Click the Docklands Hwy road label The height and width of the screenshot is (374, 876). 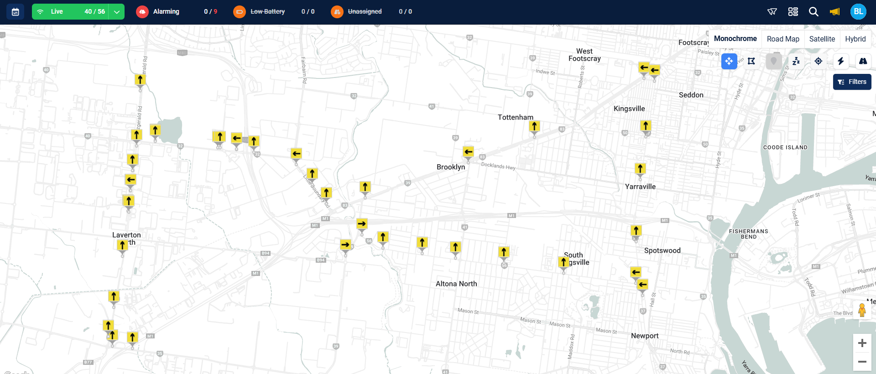coord(498,166)
